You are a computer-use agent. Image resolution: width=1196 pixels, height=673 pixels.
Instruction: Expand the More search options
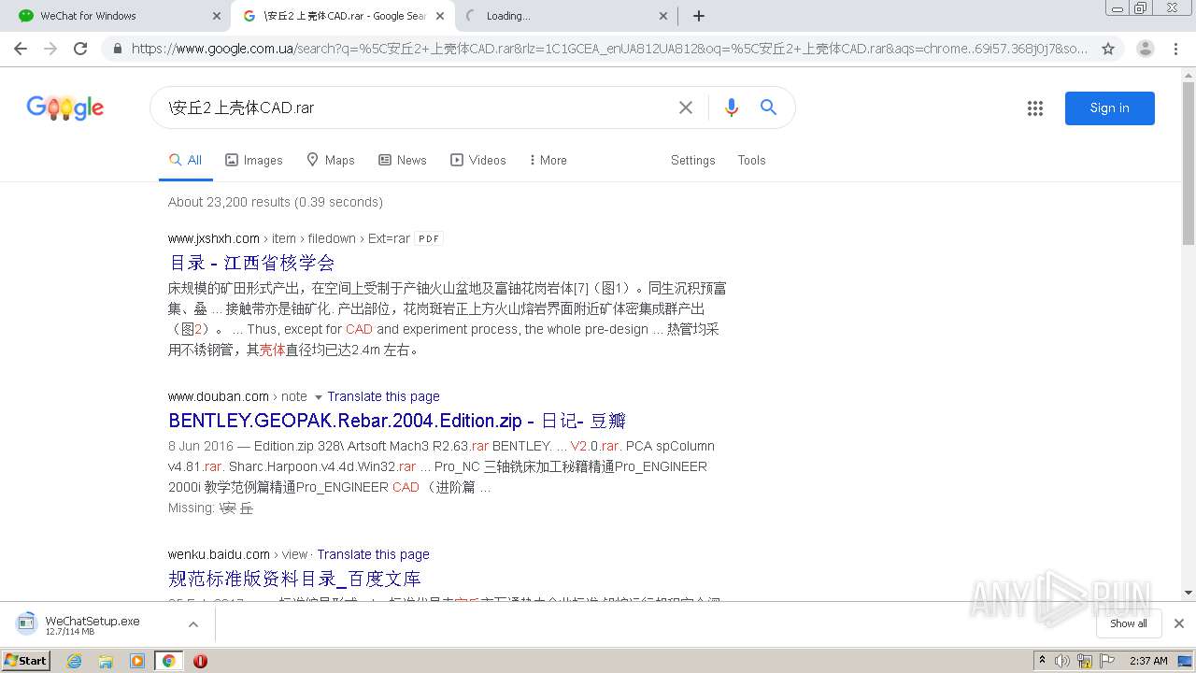548,160
